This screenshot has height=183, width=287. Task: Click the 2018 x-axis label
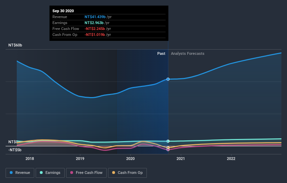pyautogui.click(x=30, y=159)
